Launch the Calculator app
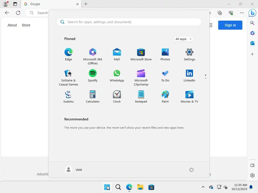 coord(93,97)
